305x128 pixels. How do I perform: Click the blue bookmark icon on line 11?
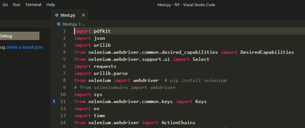54,101
